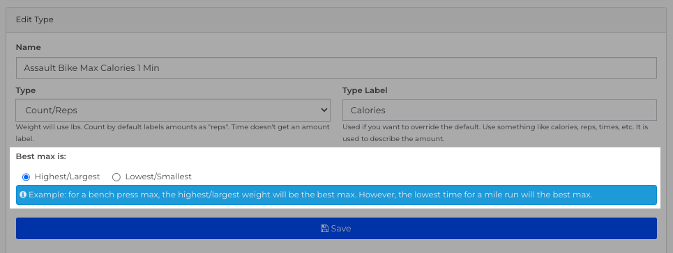Click the Lowest/Smallest option label text
The image size is (673, 253).
[x=158, y=177]
